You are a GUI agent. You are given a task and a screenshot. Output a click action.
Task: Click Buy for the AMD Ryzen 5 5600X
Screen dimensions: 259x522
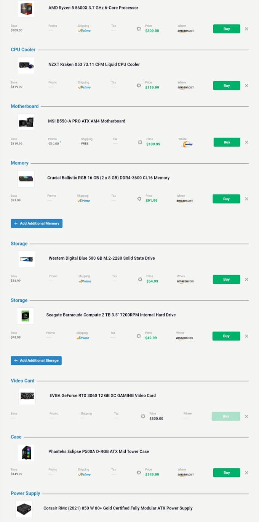tap(226, 29)
